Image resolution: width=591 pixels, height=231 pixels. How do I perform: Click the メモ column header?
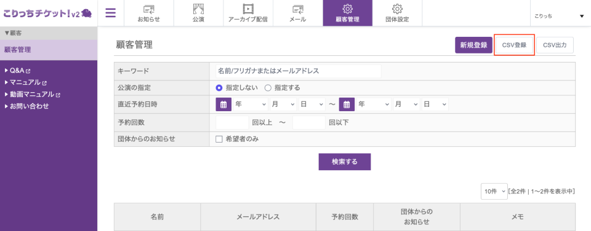(x=518, y=217)
